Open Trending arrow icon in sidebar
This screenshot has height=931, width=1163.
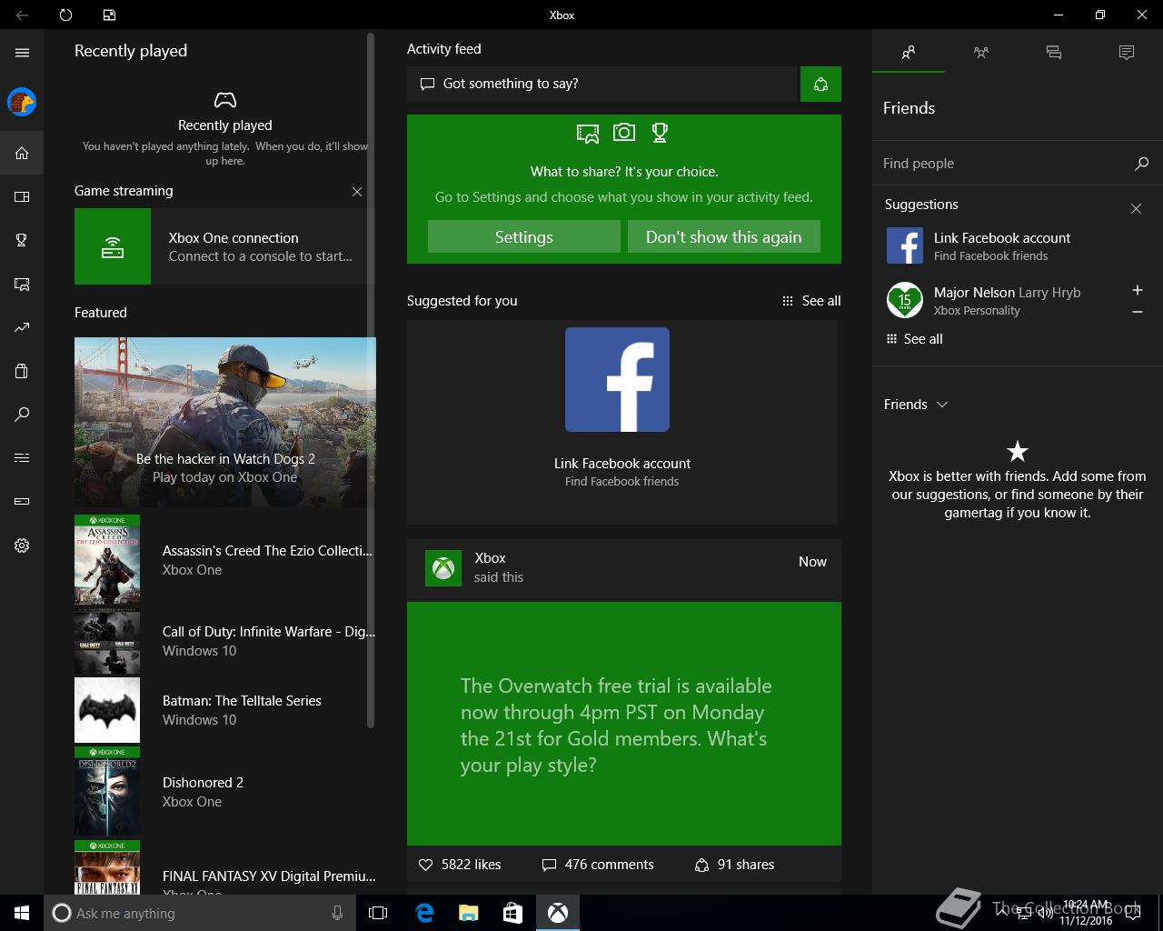(22, 327)
